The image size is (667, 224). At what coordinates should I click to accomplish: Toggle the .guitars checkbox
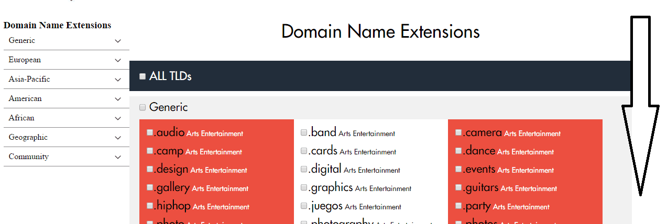(x=458, y=188)
